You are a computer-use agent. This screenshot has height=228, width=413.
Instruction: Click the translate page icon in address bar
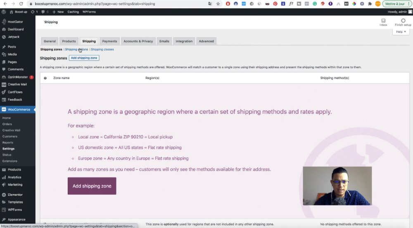tap(210, 4)
